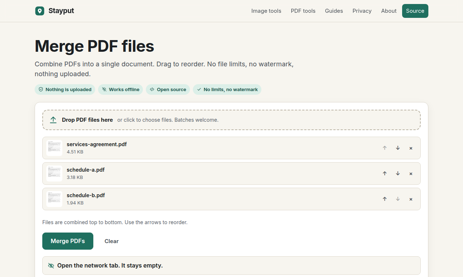Remove services-agreement.pdf from the list
This screenshot has width=463, height=277.
point(411,148)
